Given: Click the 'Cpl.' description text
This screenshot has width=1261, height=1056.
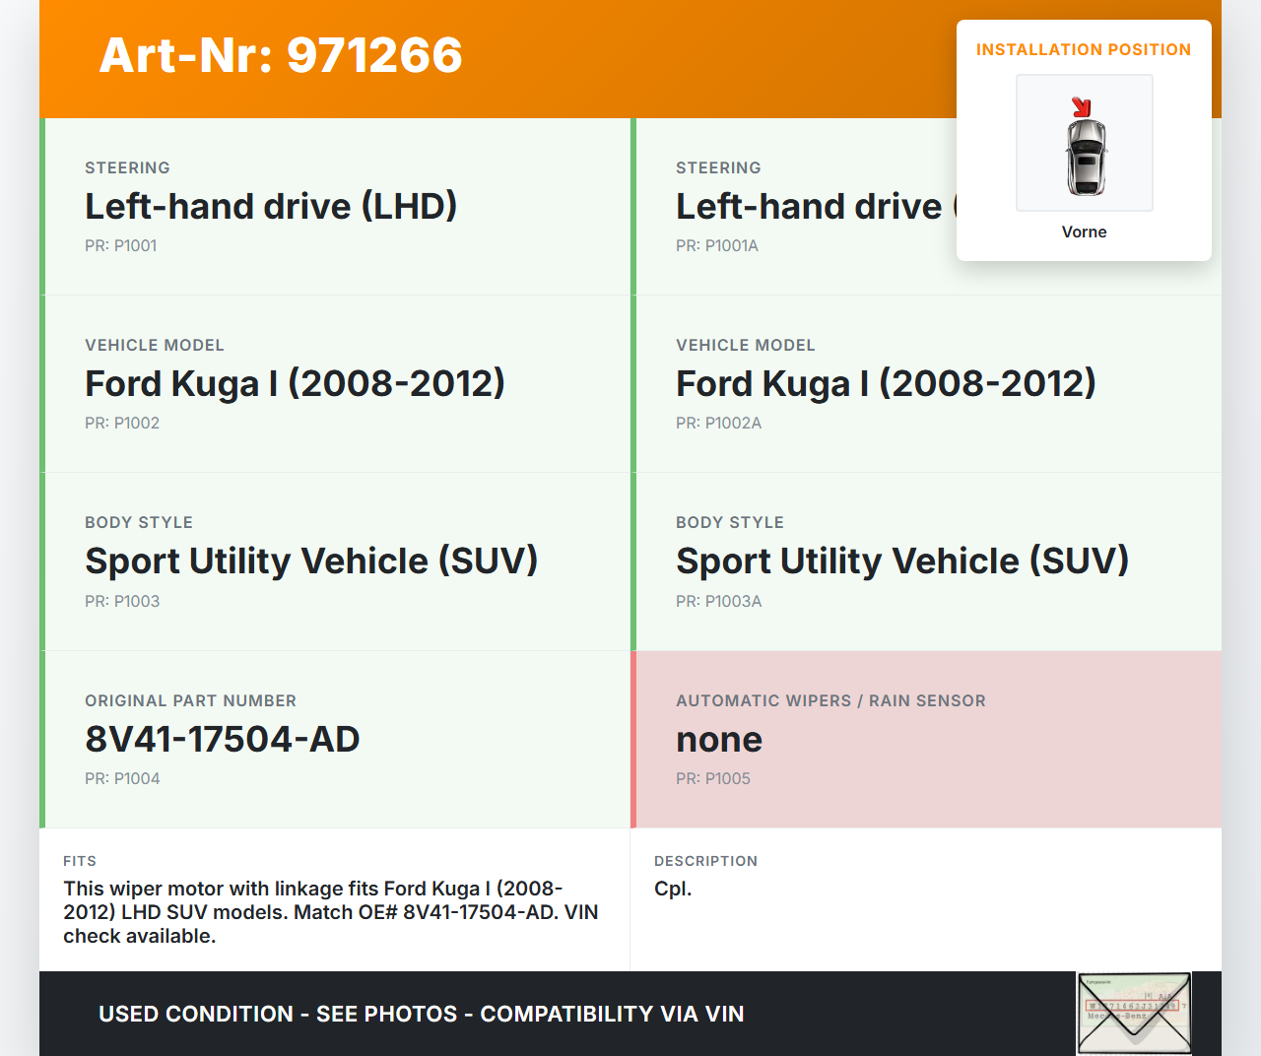Looking at the screenshot, I should [673, 889].
